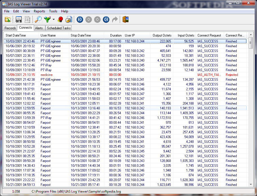
Task: Click the scroll up arrow of list
Action: [x=251, y=35]
